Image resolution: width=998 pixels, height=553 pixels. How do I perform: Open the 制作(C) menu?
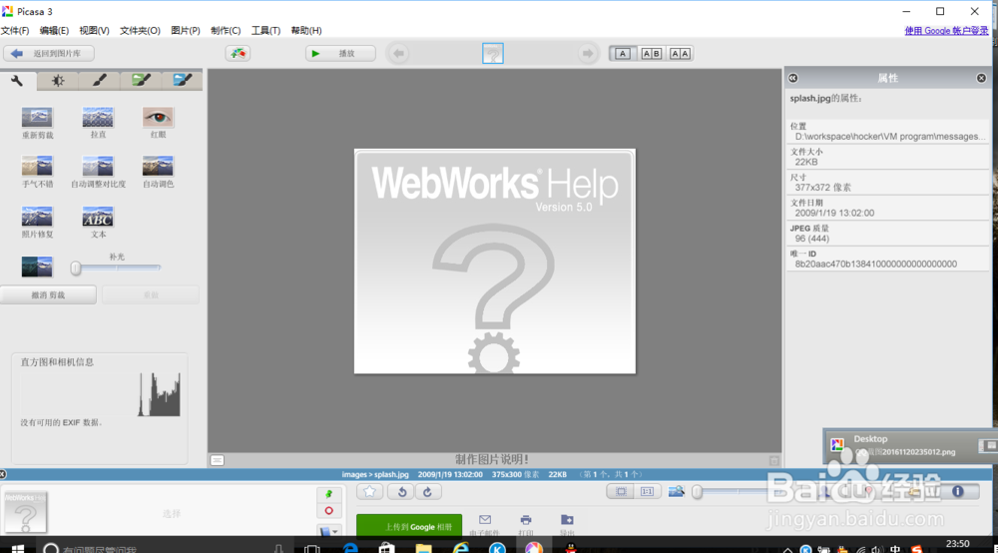(226, 31)
